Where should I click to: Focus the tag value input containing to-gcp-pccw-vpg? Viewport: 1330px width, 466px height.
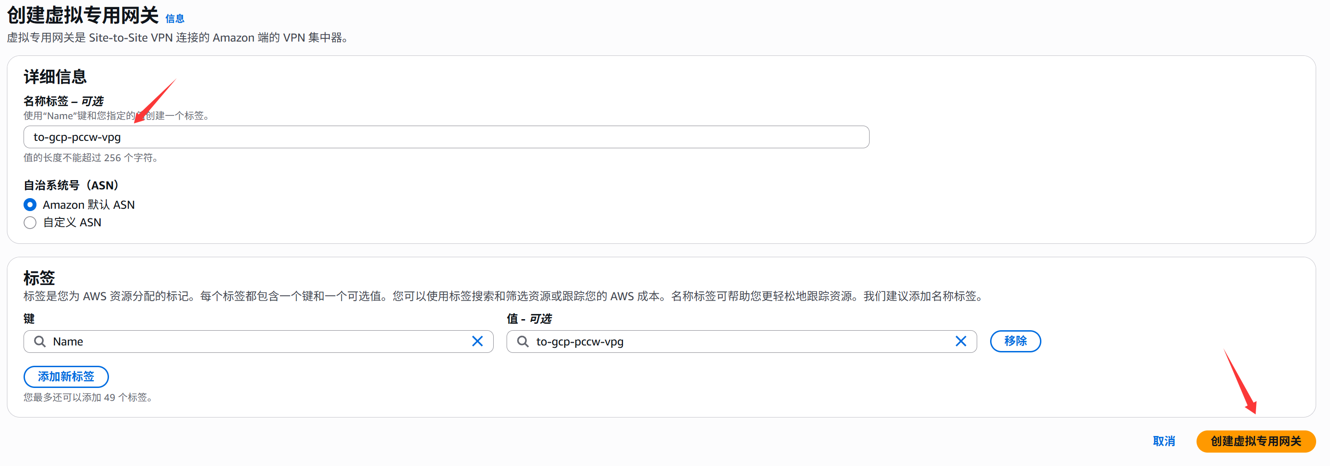[x=741, y=341]
